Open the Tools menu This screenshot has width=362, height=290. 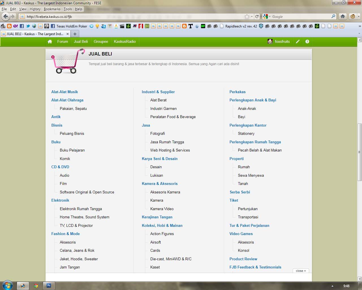tap(68, 9)
